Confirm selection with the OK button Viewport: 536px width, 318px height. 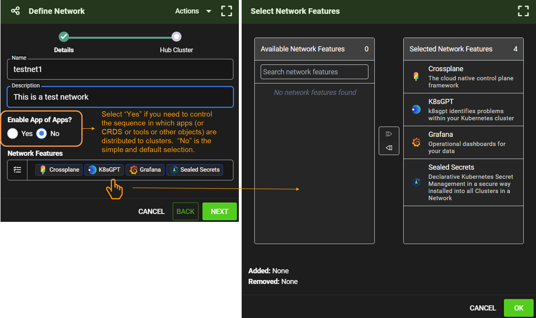click(x=519, y=308)
